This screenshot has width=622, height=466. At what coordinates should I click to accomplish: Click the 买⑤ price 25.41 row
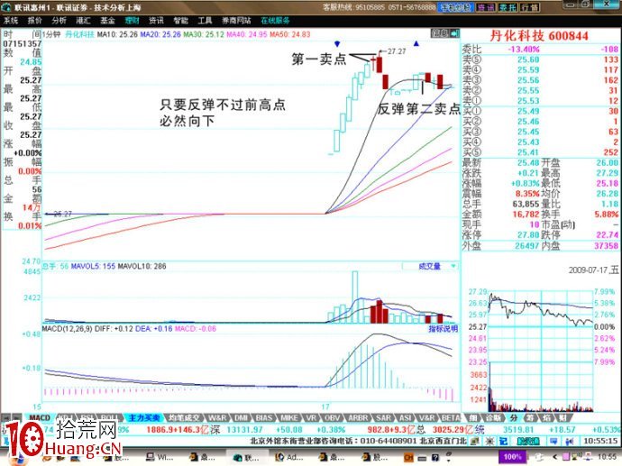point(540,152)
